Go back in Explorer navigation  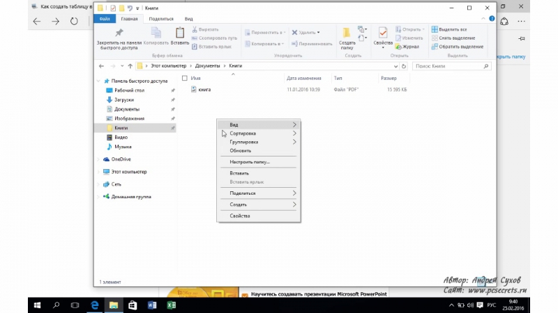point(101,66)
